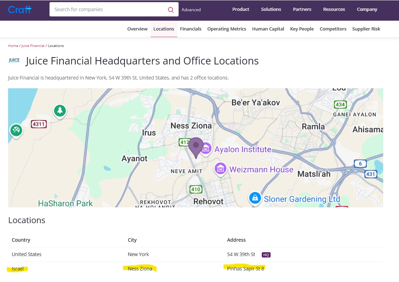Open the Product menu
The height and width of the screenshot is (282, 399).
click(241, 9)
